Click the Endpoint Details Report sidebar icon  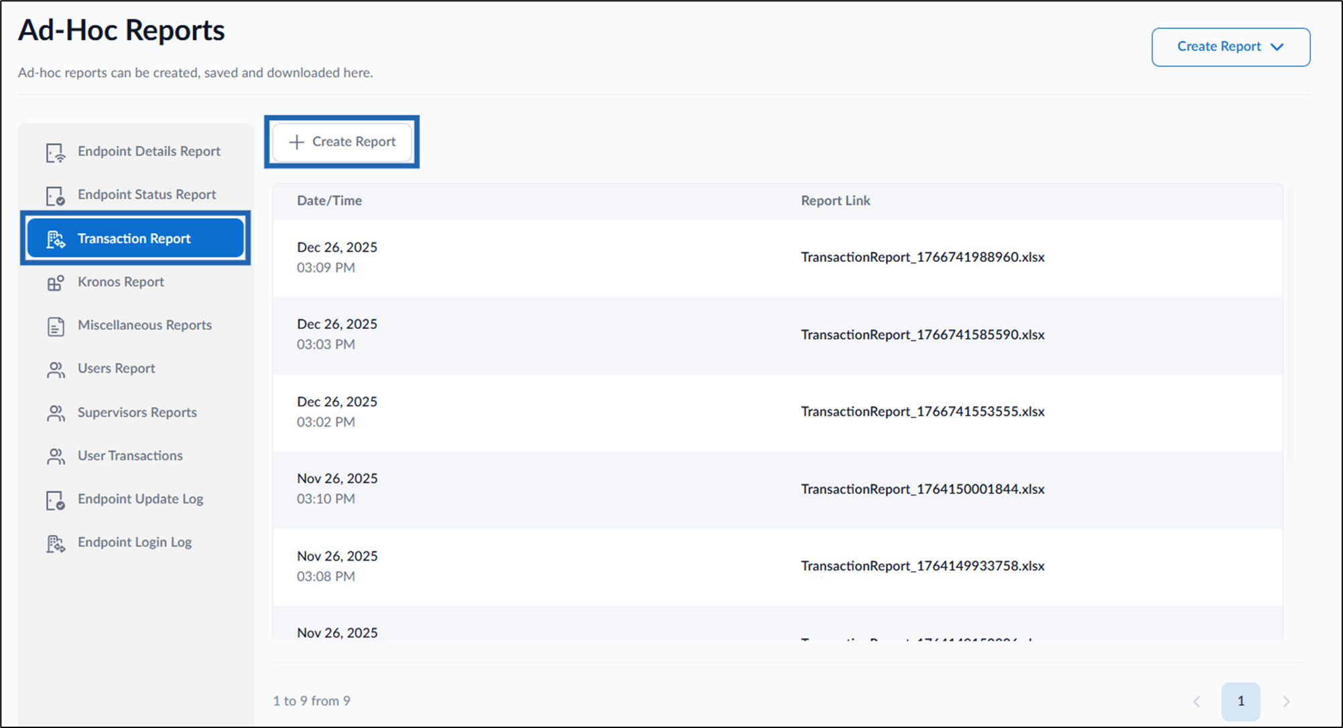click(56, 152)
